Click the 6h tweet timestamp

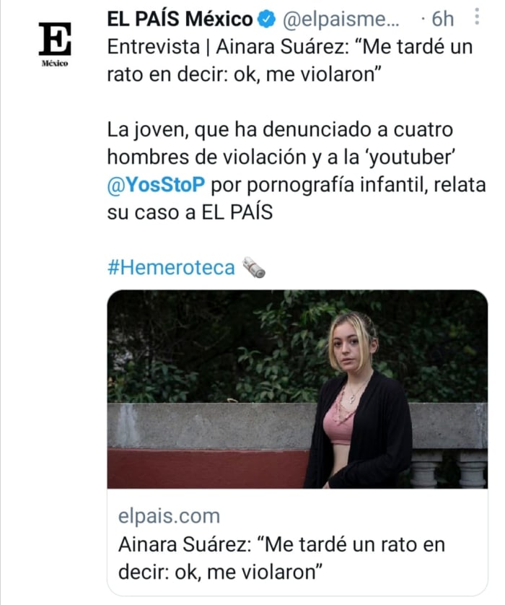pos(442,19)
